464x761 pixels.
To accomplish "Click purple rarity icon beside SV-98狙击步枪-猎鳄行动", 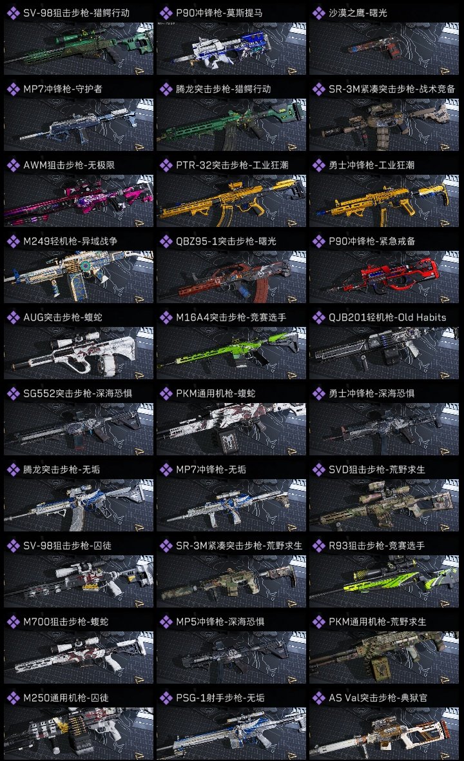I will tap(13, 13).
